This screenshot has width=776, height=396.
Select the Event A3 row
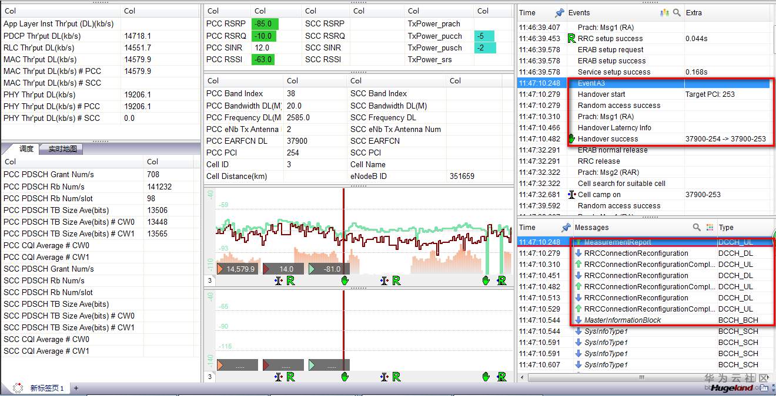click(x=643, y=83)
